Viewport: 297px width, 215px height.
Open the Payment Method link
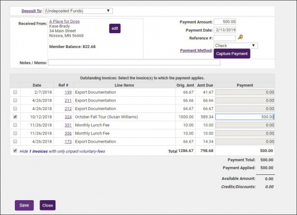[x=195, y=50]
